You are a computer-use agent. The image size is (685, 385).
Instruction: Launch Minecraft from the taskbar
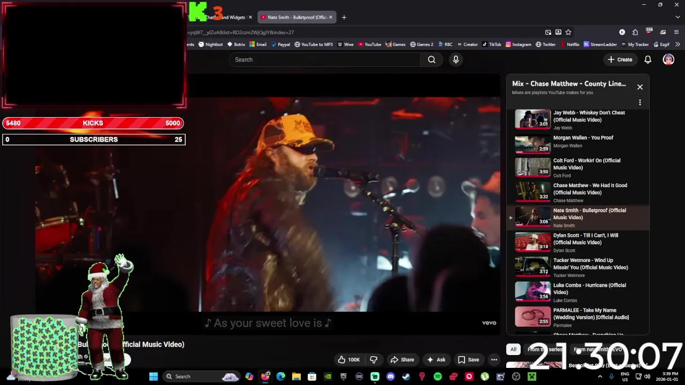532,376
